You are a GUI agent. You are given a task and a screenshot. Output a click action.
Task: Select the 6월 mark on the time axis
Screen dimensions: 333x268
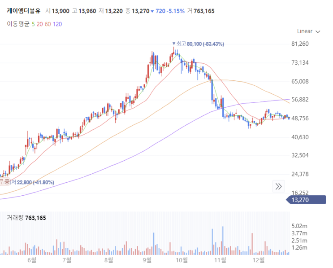point(31,260)
